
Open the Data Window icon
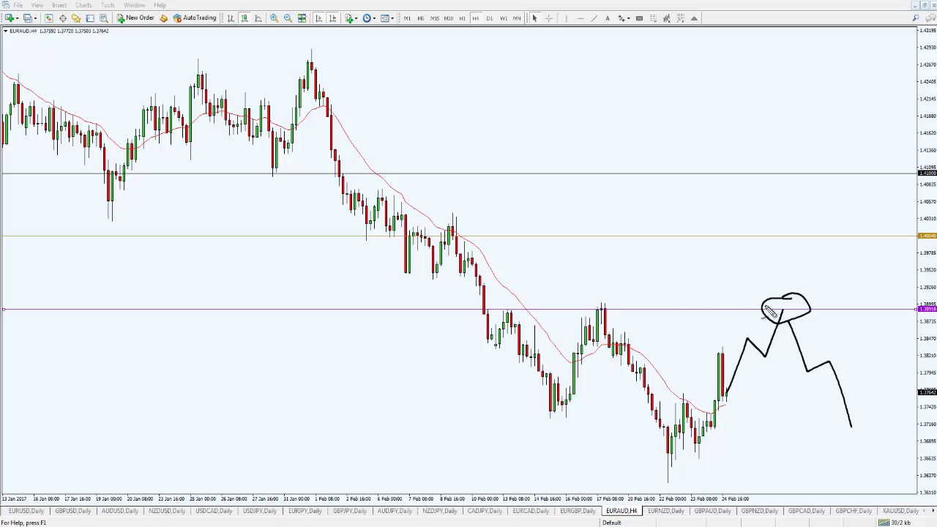coord(63,18)
